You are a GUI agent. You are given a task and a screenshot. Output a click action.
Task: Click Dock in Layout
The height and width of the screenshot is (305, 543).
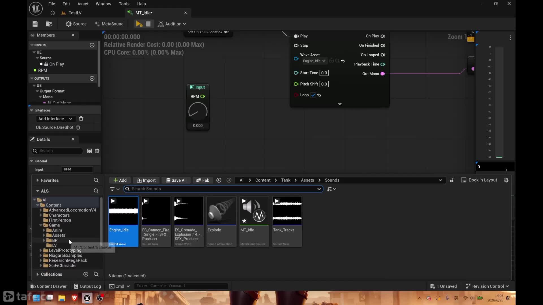(479, 180)
